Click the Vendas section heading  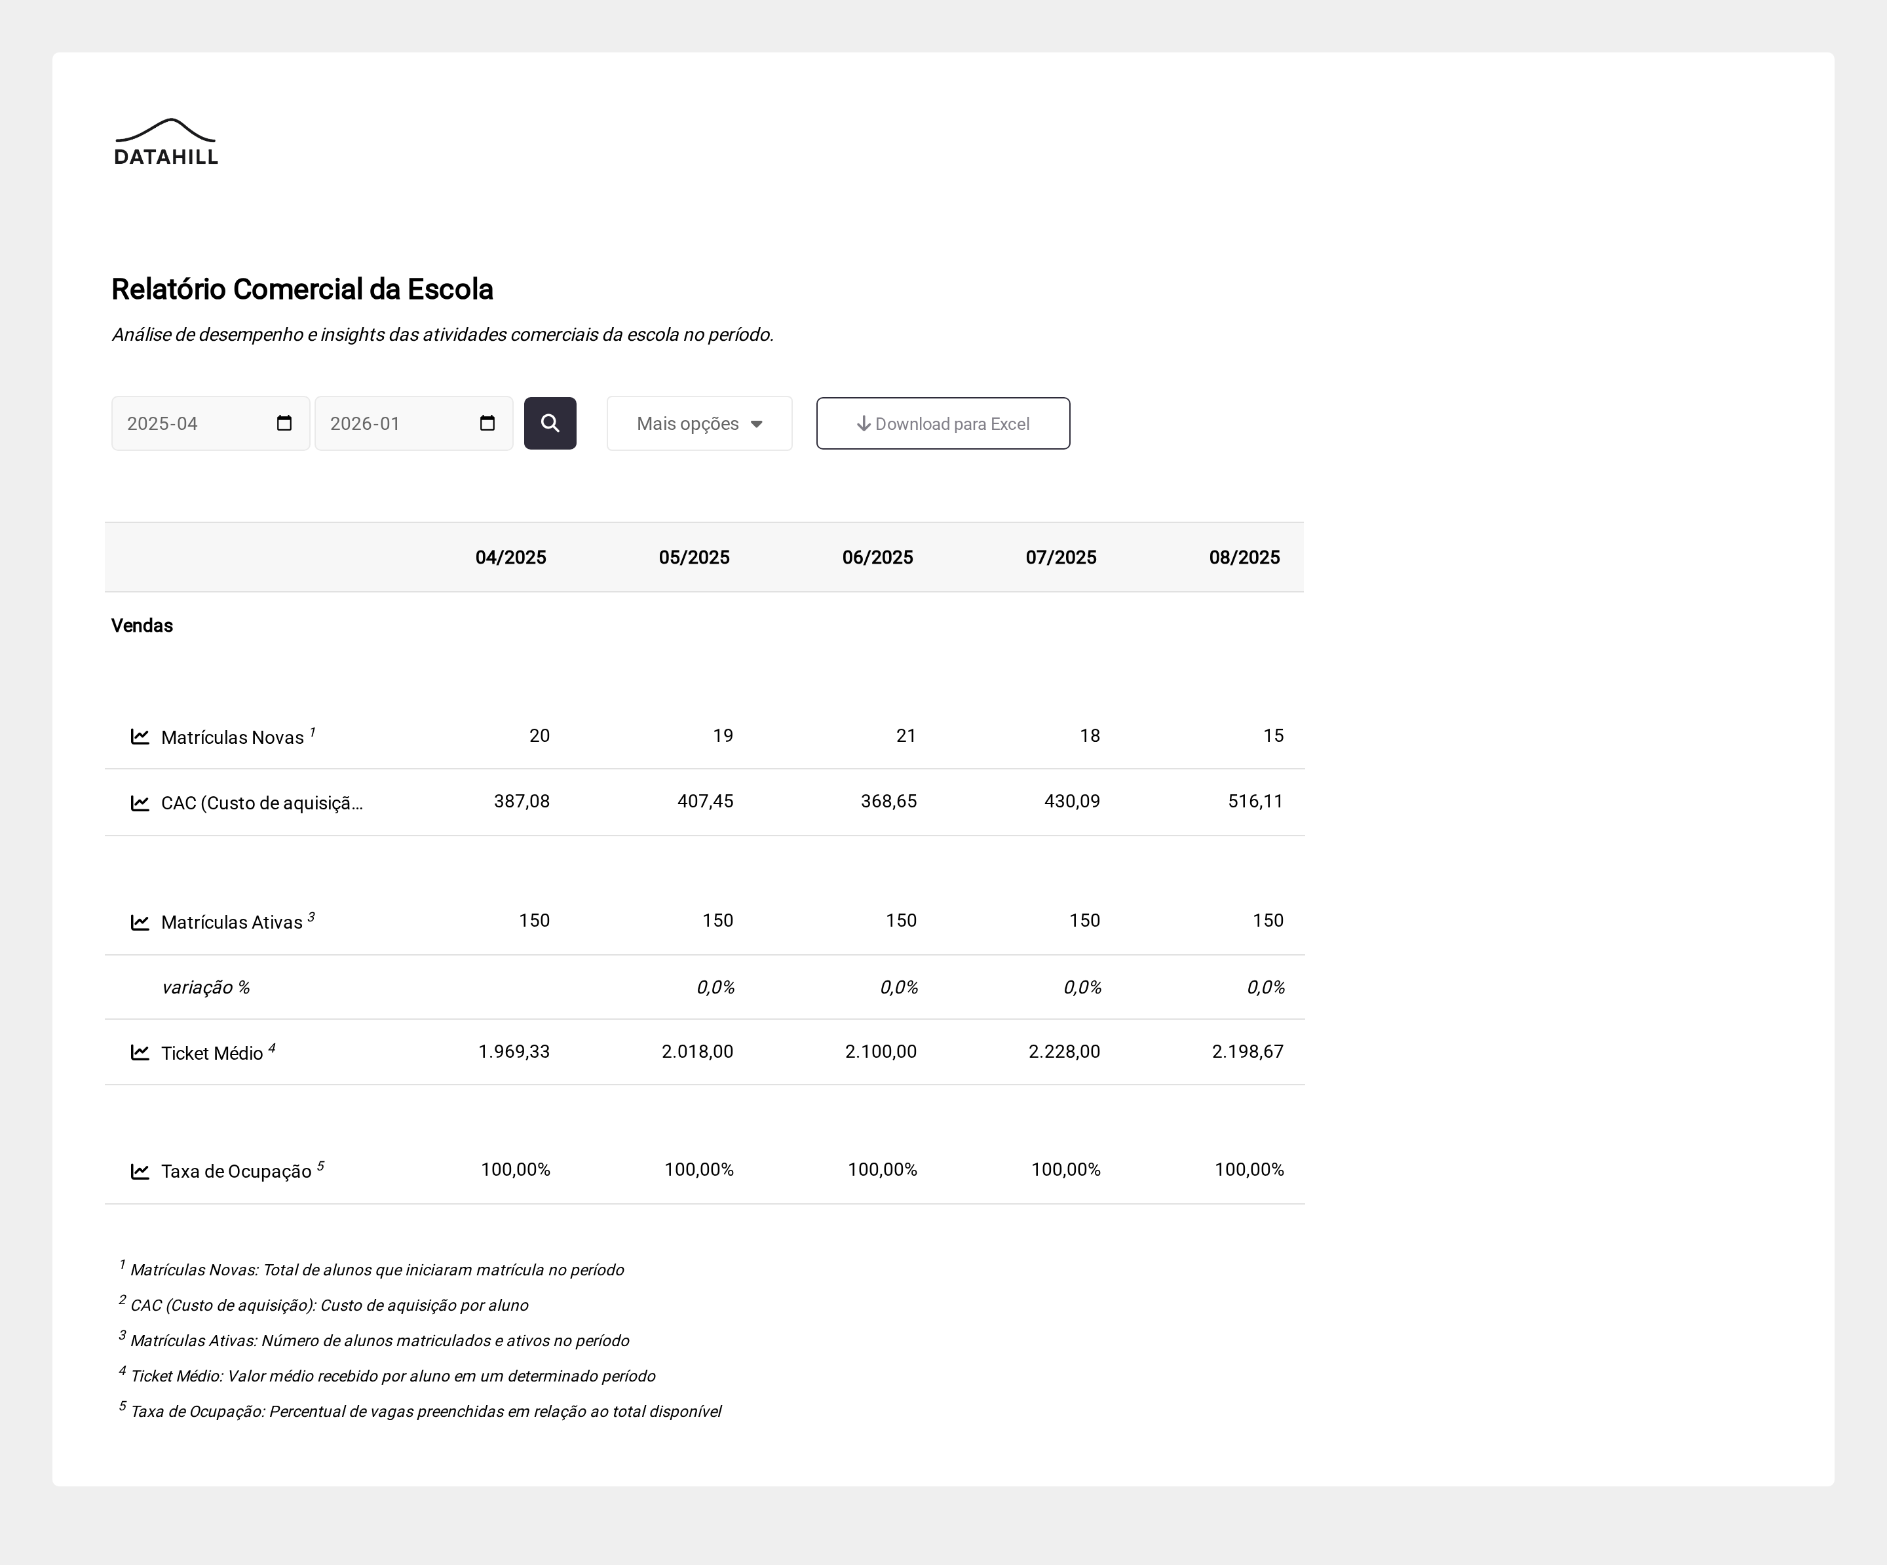[142, 626]
